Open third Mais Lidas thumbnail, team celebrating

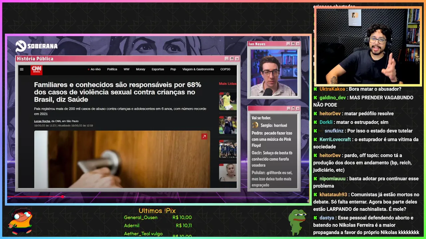(228, 149)
